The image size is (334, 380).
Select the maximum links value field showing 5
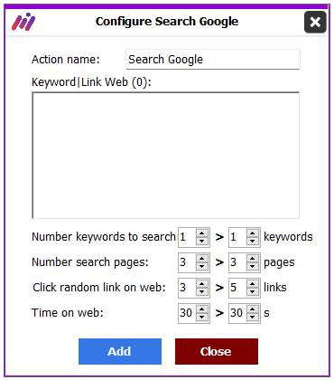pos(237,288)
